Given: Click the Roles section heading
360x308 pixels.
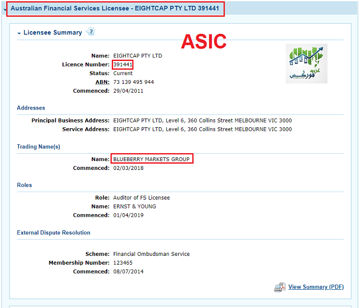Looking at the screenshot, I should [x=24, y=185].
